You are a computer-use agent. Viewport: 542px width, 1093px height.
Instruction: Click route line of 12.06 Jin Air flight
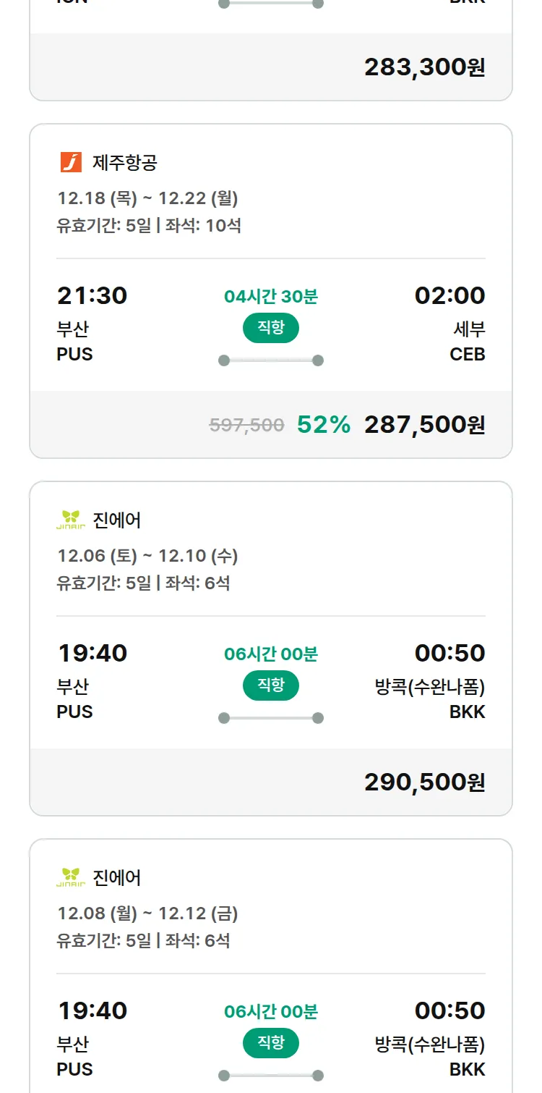(x=271, y=718)
